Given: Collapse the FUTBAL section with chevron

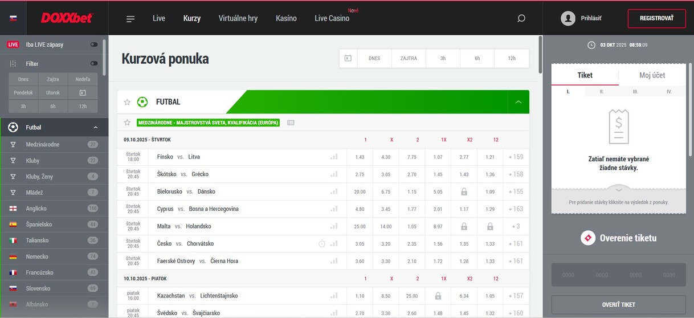Looking at the screenshot, I should click(x=519, y=102).
